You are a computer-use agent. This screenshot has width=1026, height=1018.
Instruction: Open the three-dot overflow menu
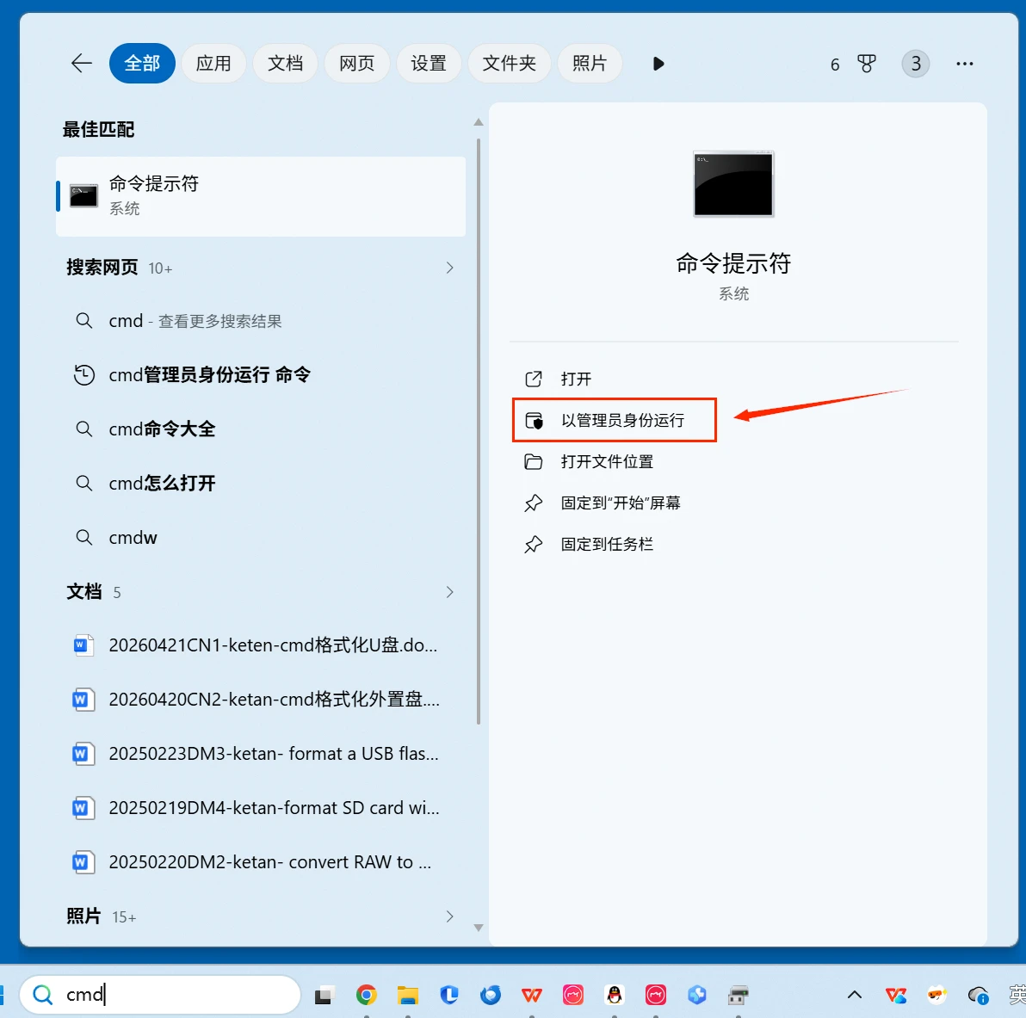pos(964,63)
